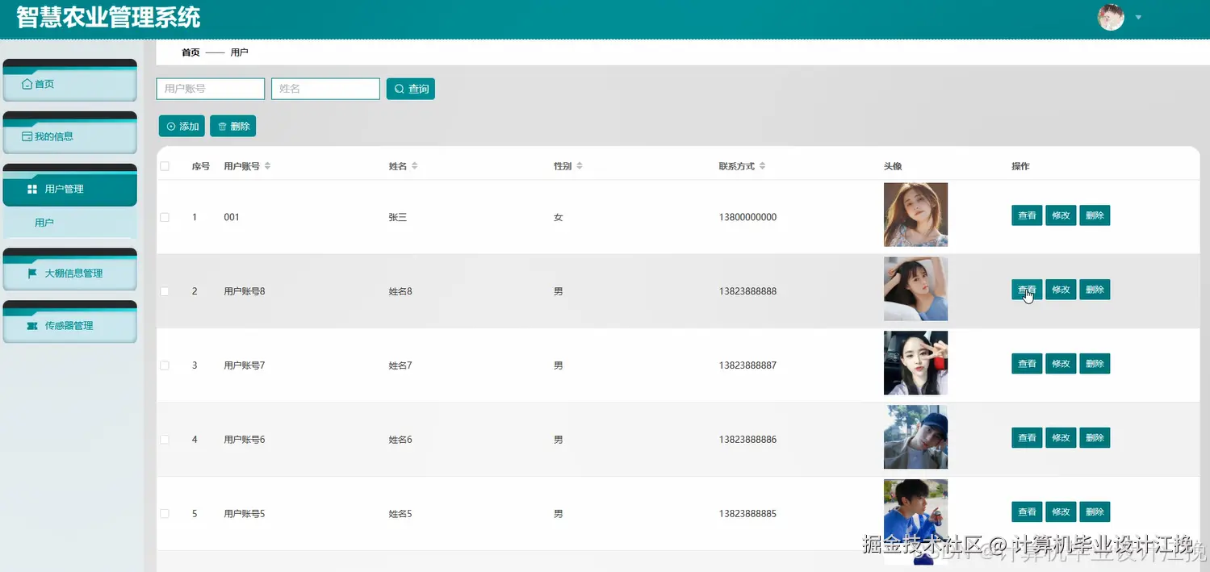
Task: Click 查看 for user 姓名6
Action: point(1027,438)
